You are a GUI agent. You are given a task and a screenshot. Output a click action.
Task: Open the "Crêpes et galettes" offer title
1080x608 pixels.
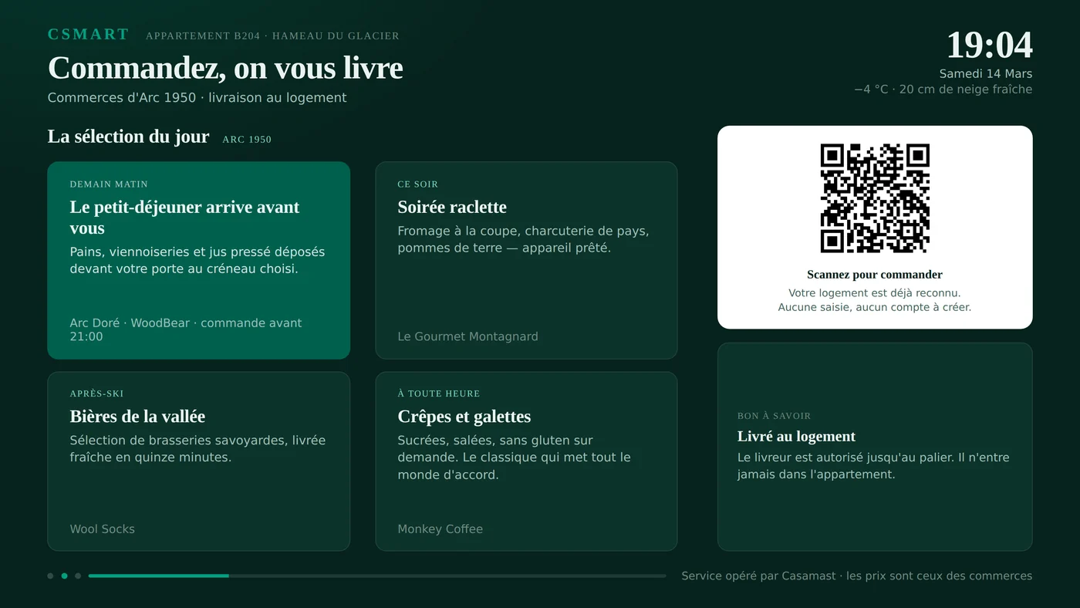pyautogui.click(x=464, y=417)
